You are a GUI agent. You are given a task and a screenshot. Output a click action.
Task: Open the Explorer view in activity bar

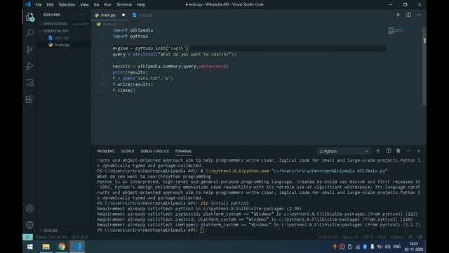pos(29,17)
